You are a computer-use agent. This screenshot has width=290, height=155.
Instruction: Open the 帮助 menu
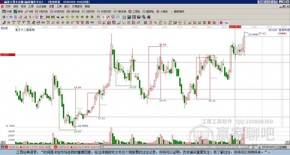point(87,7)
